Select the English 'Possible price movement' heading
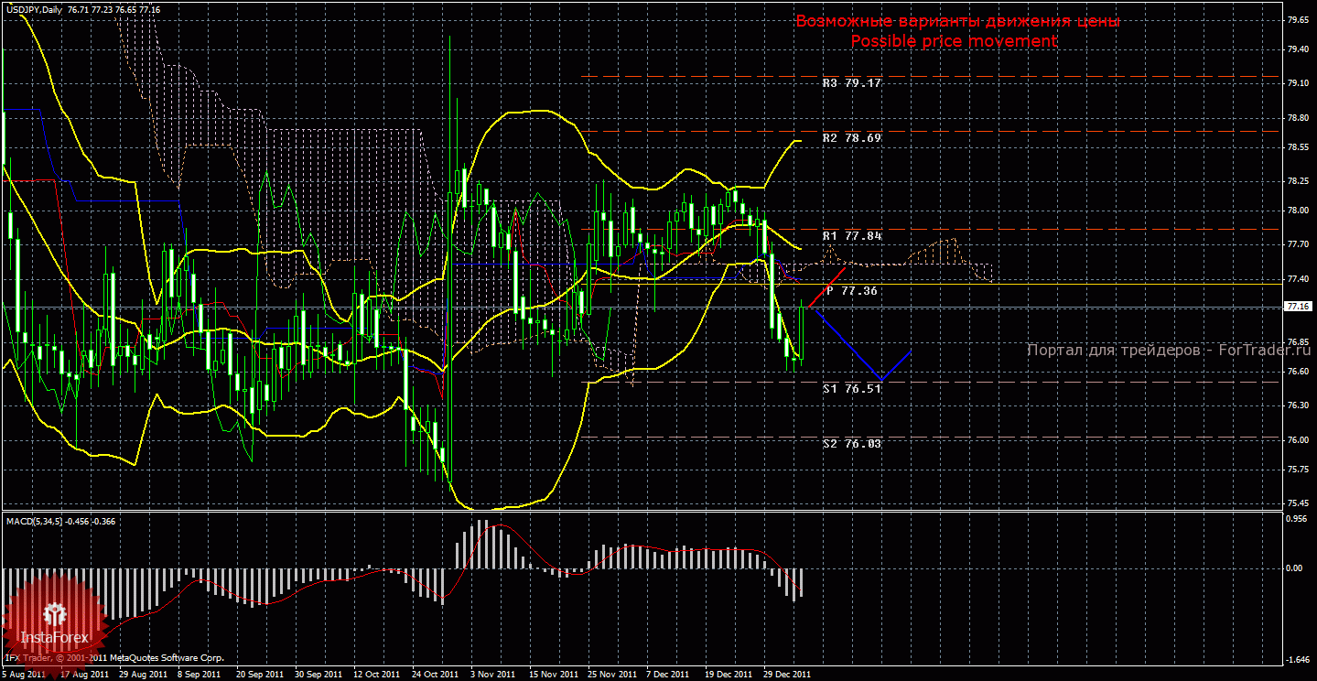The image size is (1317, 681). (954, 41)
